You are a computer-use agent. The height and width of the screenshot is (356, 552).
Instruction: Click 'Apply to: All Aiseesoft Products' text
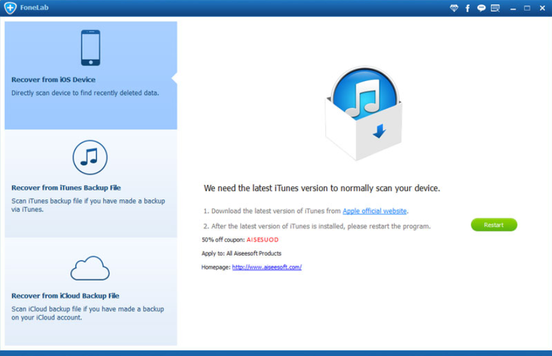(242, 253)
